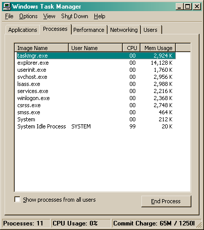Click the 2,988 K memory value
This screenshot has height=230, width=204.
pyautogui.click(x=163, y=84)
